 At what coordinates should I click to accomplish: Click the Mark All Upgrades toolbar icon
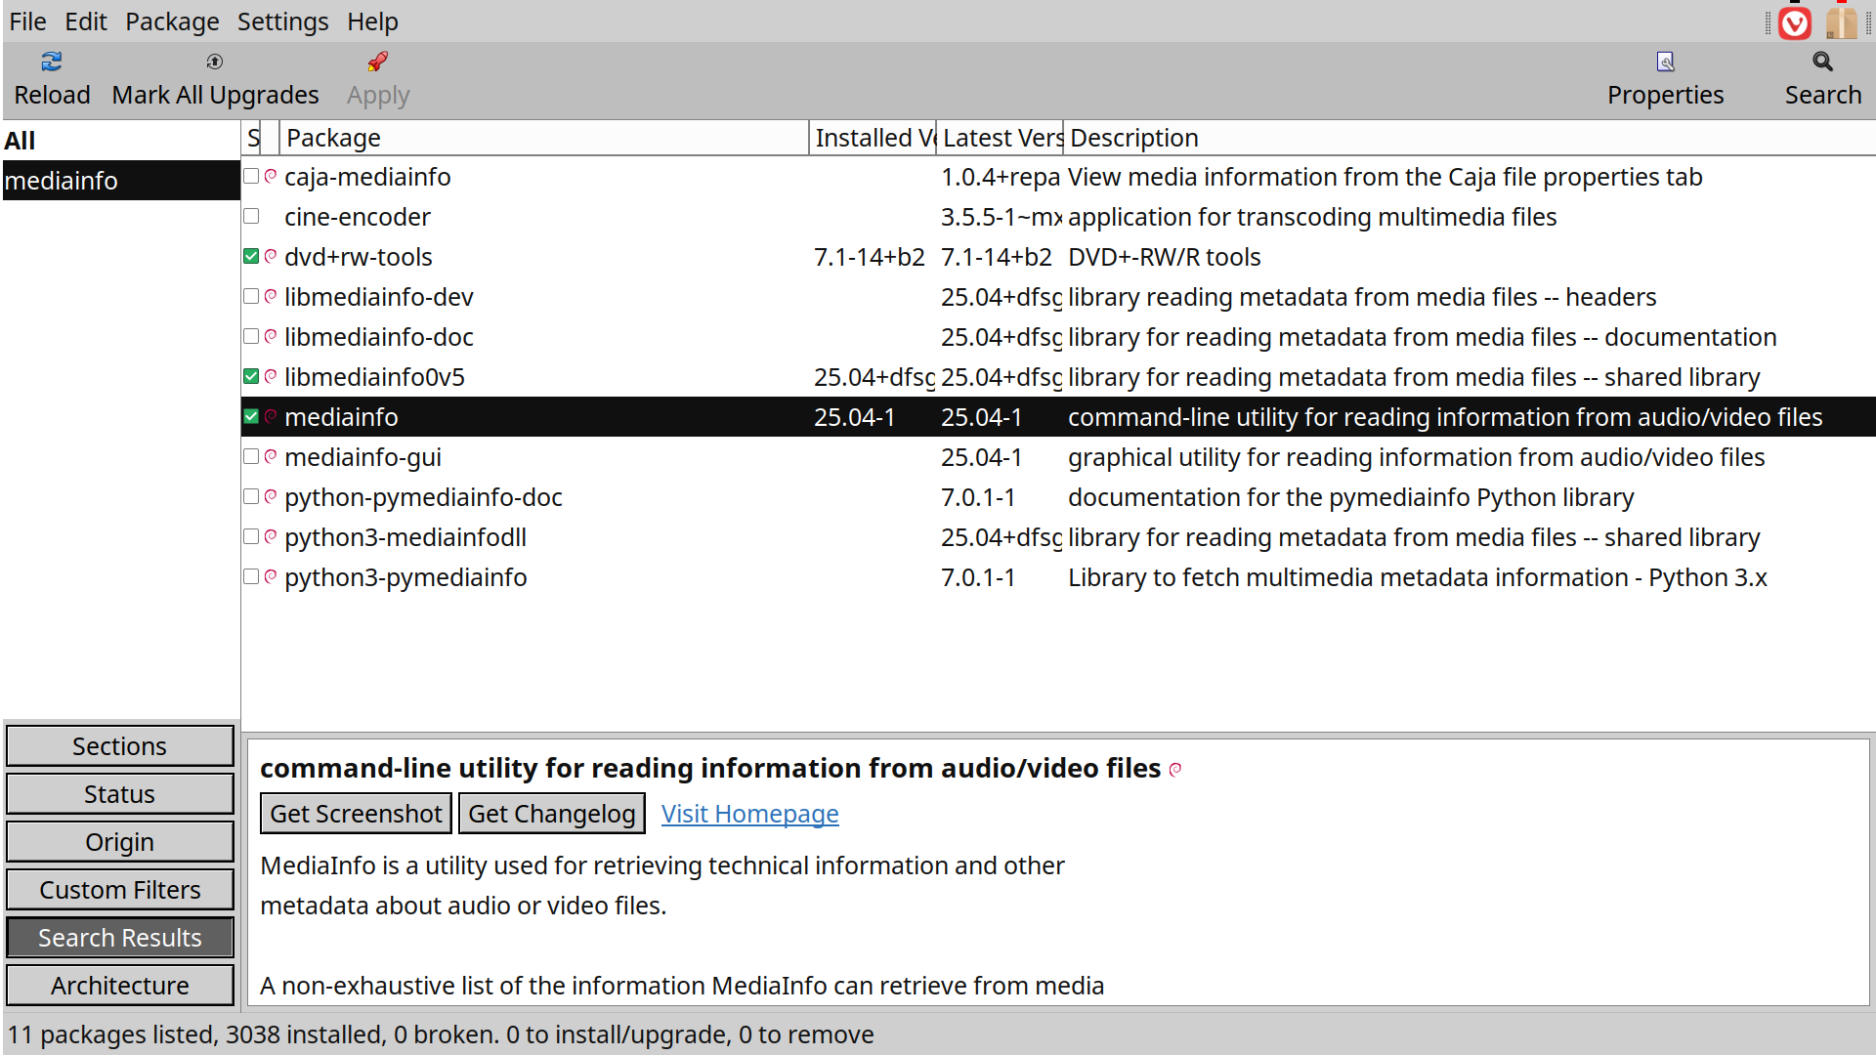coord(214,62)
